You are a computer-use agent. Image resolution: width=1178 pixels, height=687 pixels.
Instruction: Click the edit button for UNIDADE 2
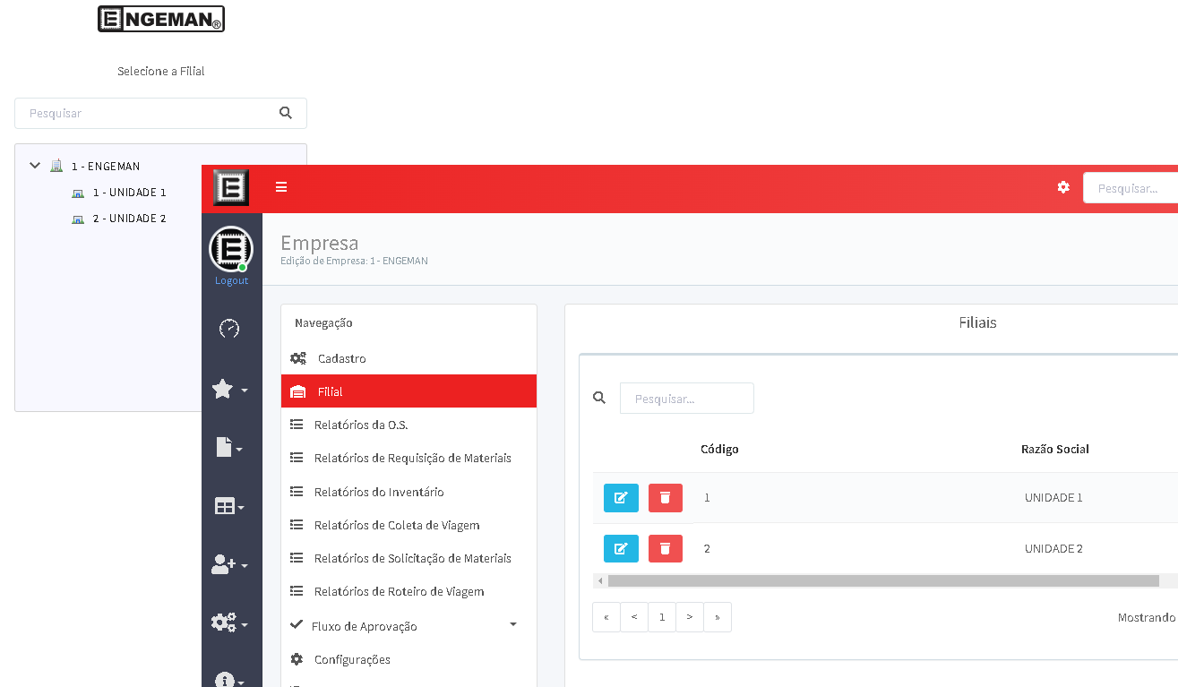point(621,548)
